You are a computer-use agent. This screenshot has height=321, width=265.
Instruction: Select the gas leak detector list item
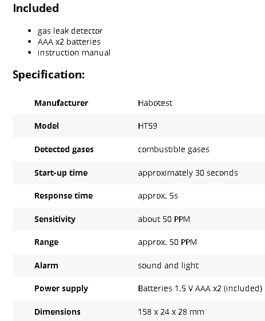pyautogui.click(x=70, y=31)
